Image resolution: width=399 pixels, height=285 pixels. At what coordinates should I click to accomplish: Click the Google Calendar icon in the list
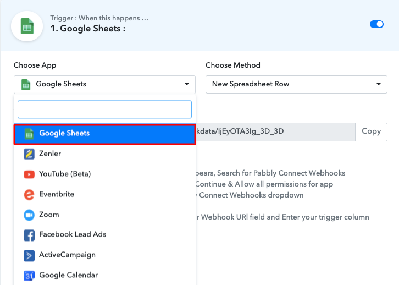[x=29, y=276]
